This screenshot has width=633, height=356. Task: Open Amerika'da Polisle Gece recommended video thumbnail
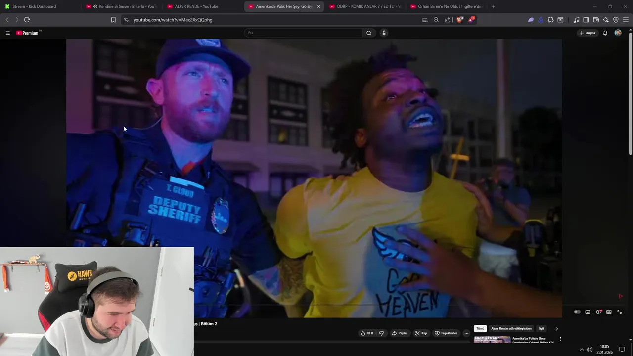point(492,340)
